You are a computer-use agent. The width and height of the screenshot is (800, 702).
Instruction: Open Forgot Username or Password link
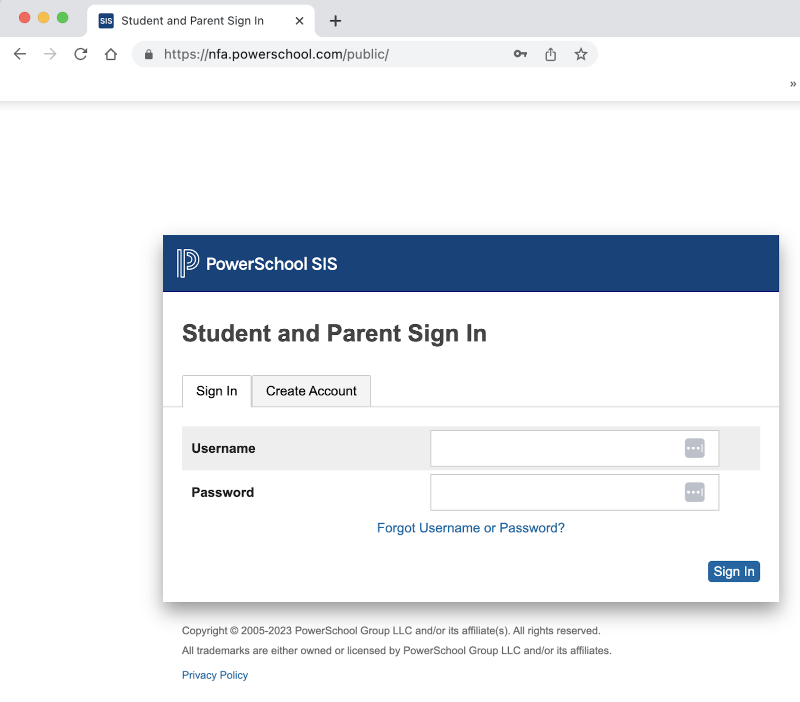[x=470, y=528]
